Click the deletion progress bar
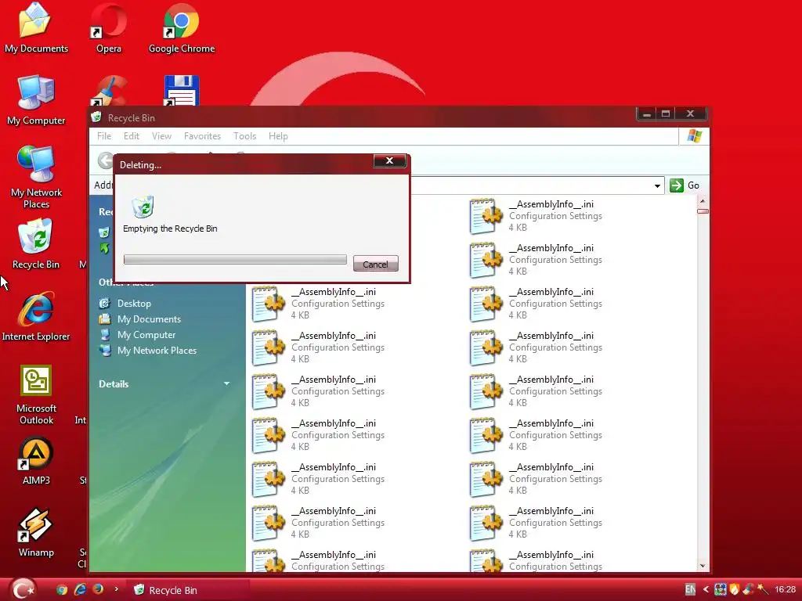 pyautogui.click(x=235, y=260)
